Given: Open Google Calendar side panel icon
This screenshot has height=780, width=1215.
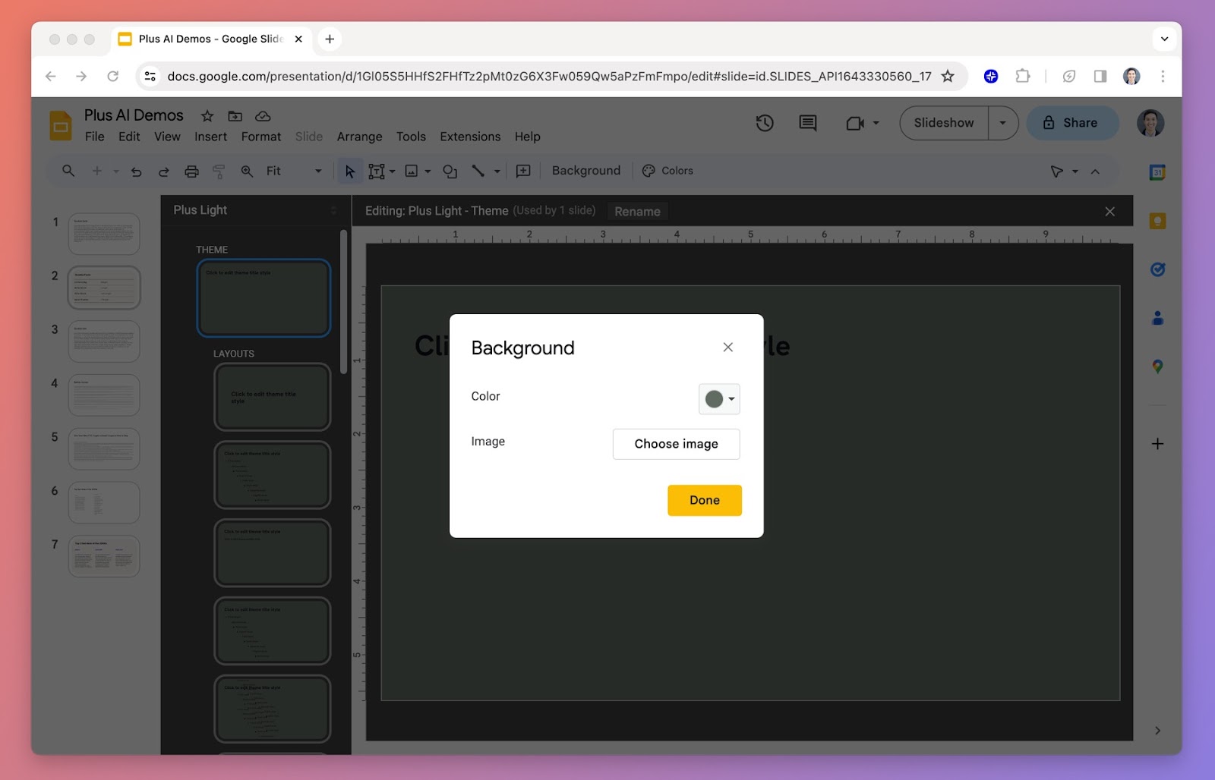Looking at the screenshot, I should click(1157, 172).
